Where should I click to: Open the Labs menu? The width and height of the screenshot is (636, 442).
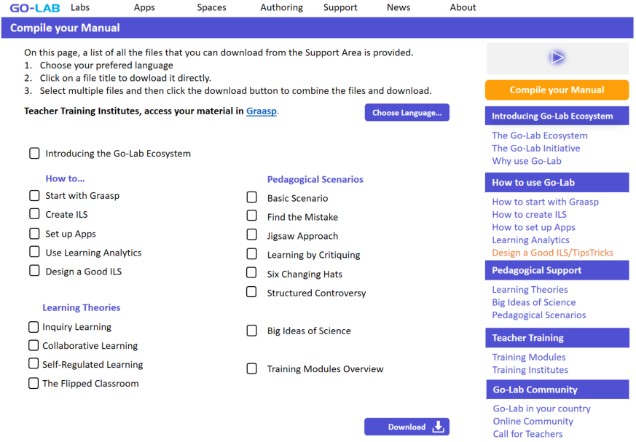click(x=80, y=7)
